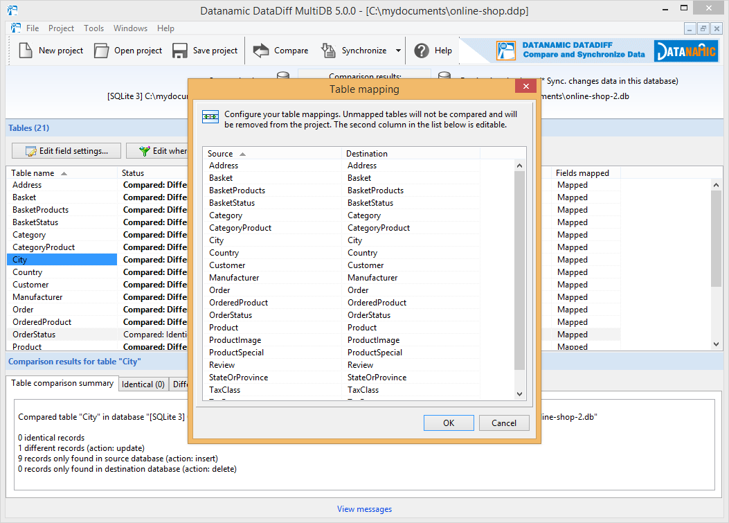The height and width of the screenshot is (523, 729).
Task: Open the Synchronize dropdown arrow
Action: pyautogui.click(x=399, y=51)
